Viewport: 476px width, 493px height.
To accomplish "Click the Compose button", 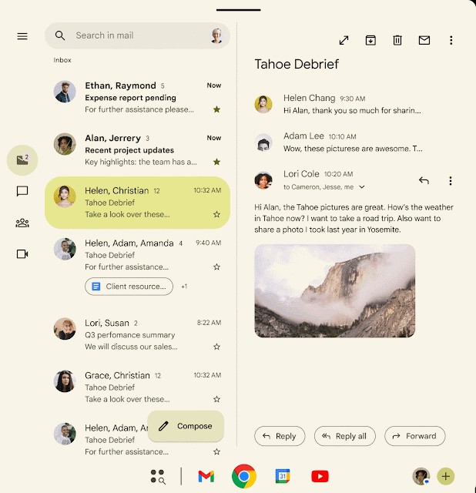I will [x=186, y=426].
